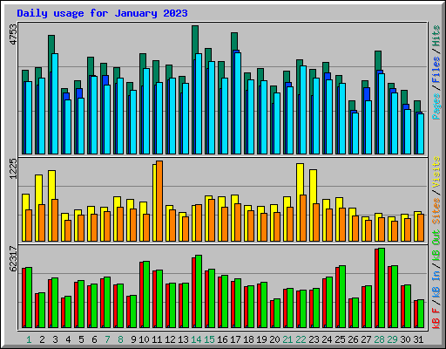Select day 27 label on the x-axis
446x349 pixels.
366,339
